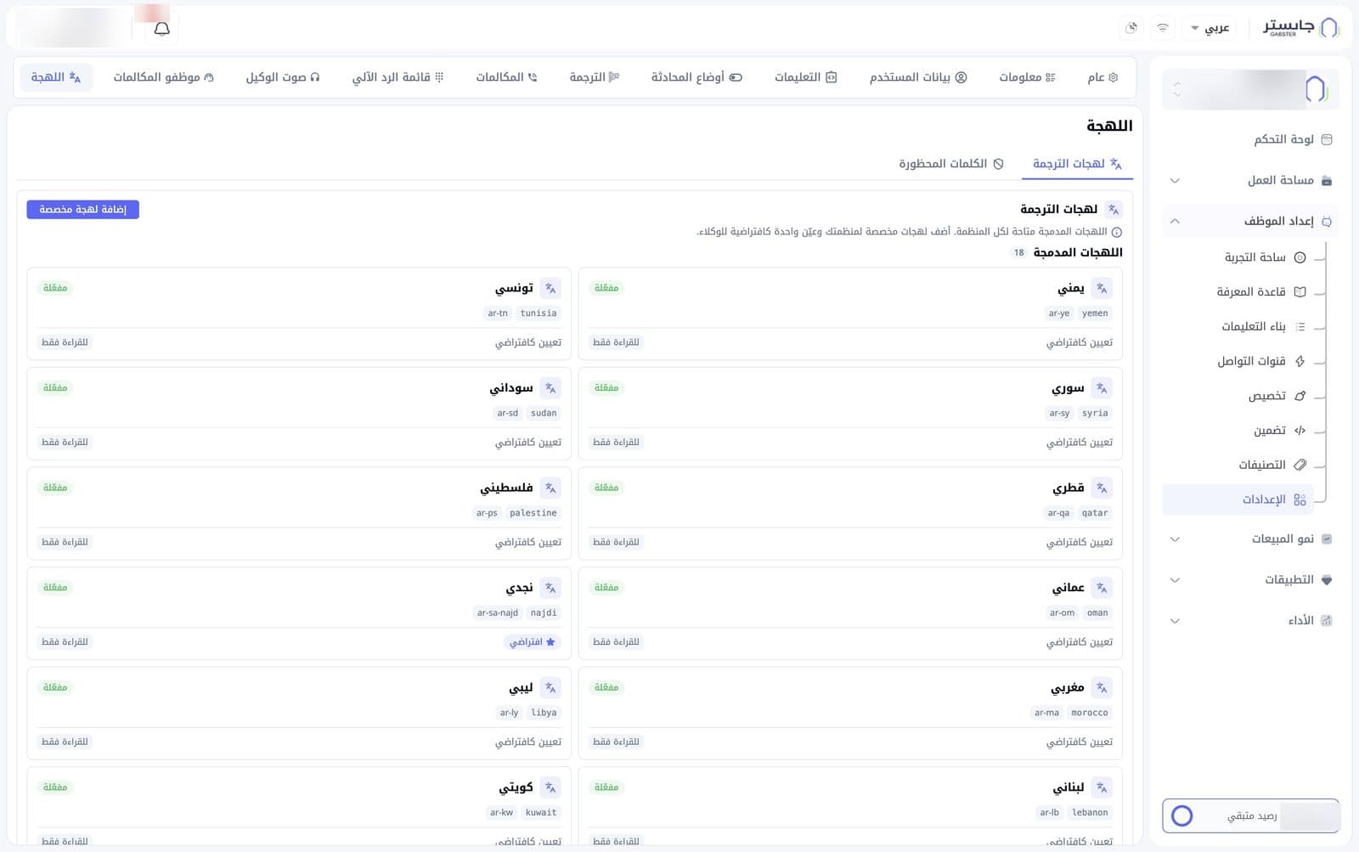Select the لهجات الترجمة sub-tab
Viewport: 1359px width, 852px height.
pyautogui.click(x=1077, y=163)
